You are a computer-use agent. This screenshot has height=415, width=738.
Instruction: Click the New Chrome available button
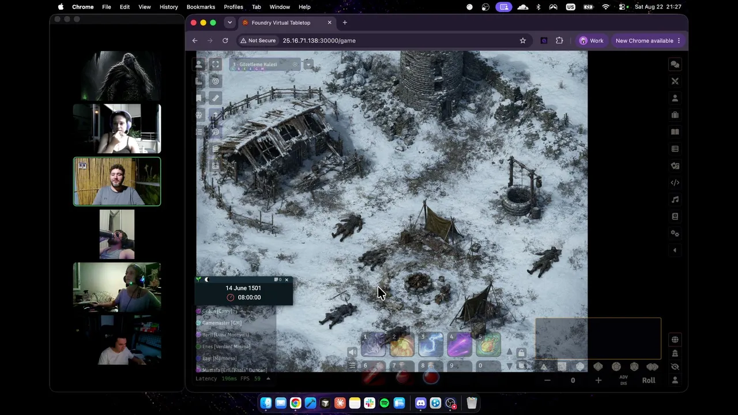point(648,40)
